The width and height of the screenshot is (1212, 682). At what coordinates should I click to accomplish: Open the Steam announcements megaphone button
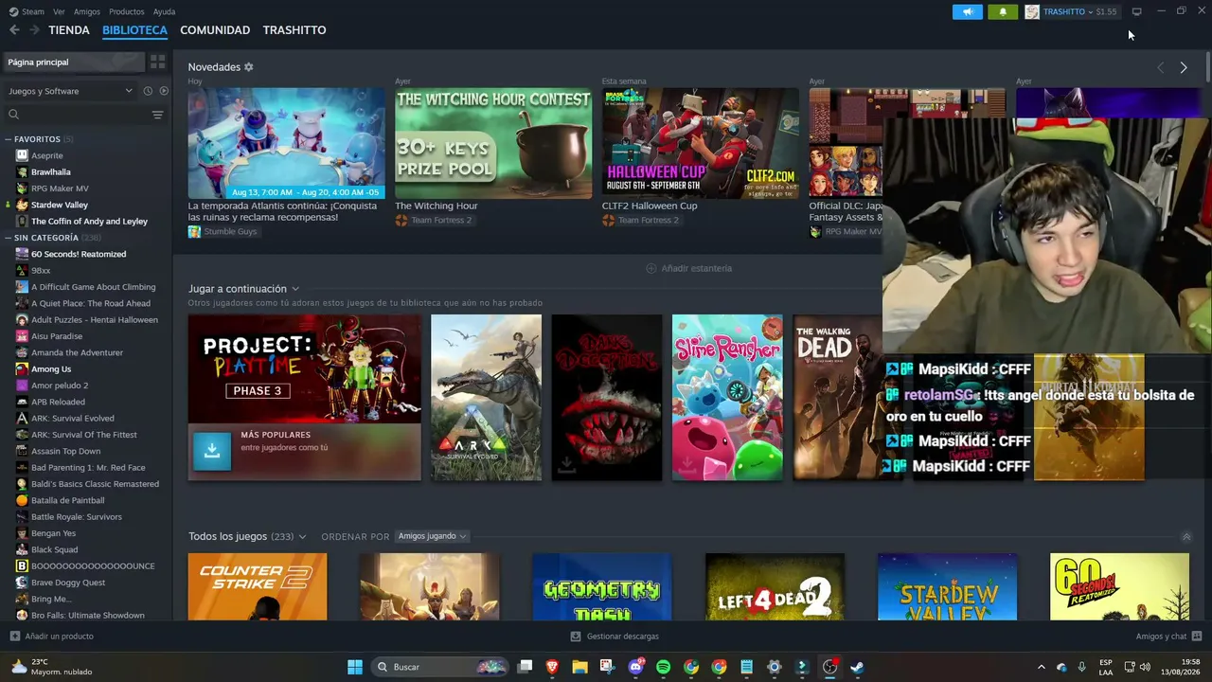tap(967, 11)
